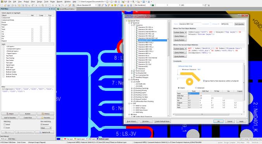262x144 pixels.
Task: Click the place string 'A' toolbar icon
Action: pos(128,5)
